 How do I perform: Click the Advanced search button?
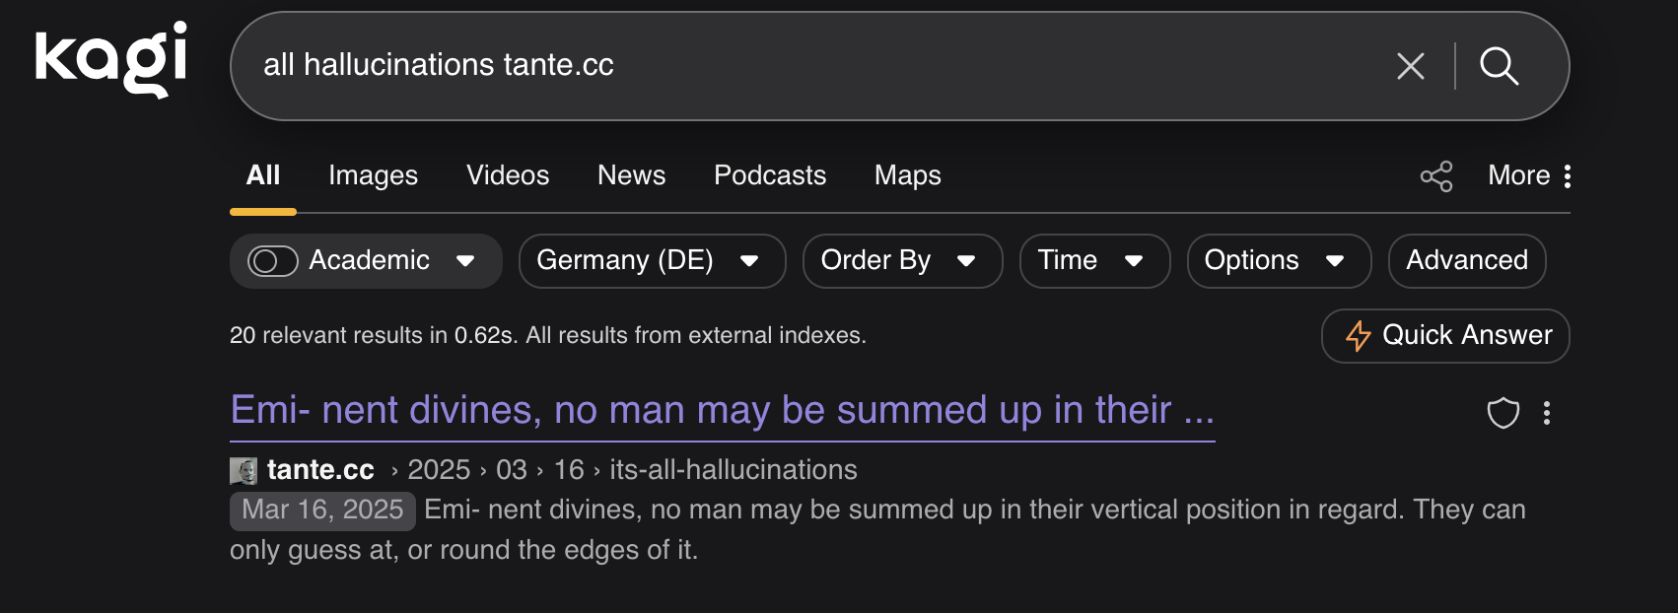[1466, 261]
